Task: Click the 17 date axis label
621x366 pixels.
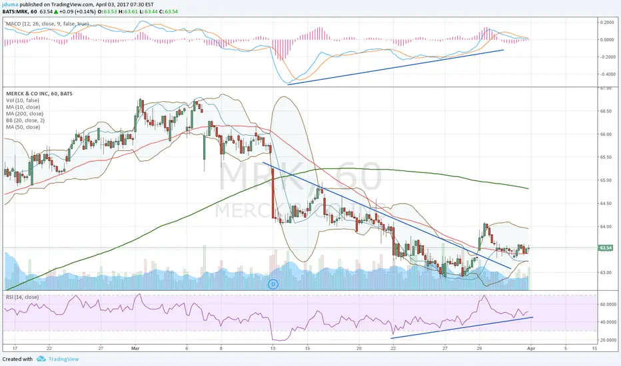Action: (x=15, y=349)
